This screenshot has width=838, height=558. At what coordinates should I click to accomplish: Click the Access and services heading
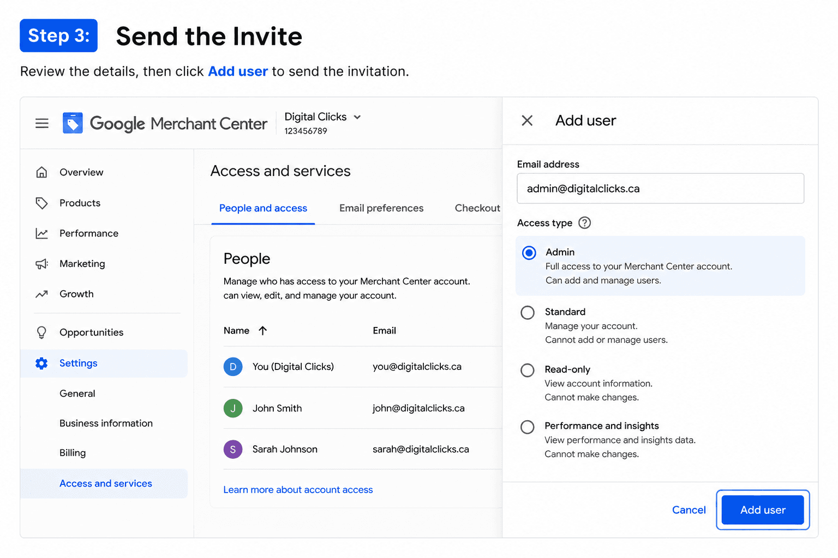point(280,171)
